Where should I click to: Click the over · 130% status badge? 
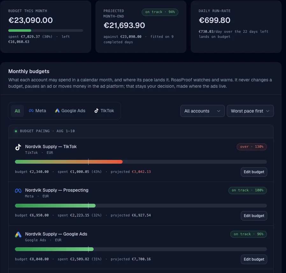pyautogui.click(x=252, y=147)
